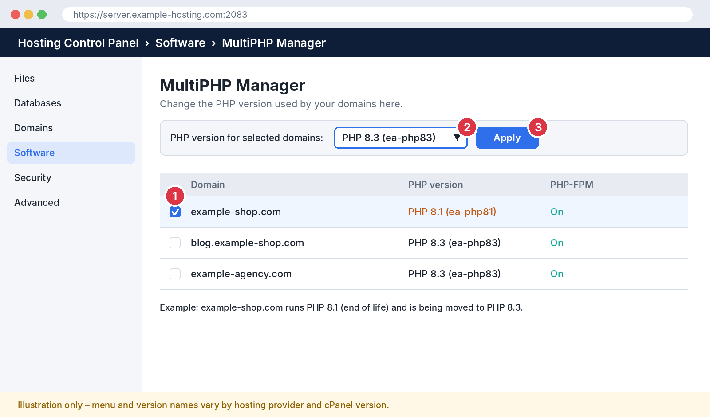The height and width of the screenshot is (417, 710).
Task: Open Databases in the sidebar
Action: (x=71, y=103)
